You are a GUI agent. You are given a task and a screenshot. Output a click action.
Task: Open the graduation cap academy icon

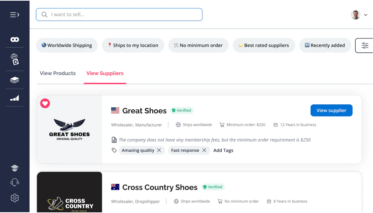click(x=15, y=168)
